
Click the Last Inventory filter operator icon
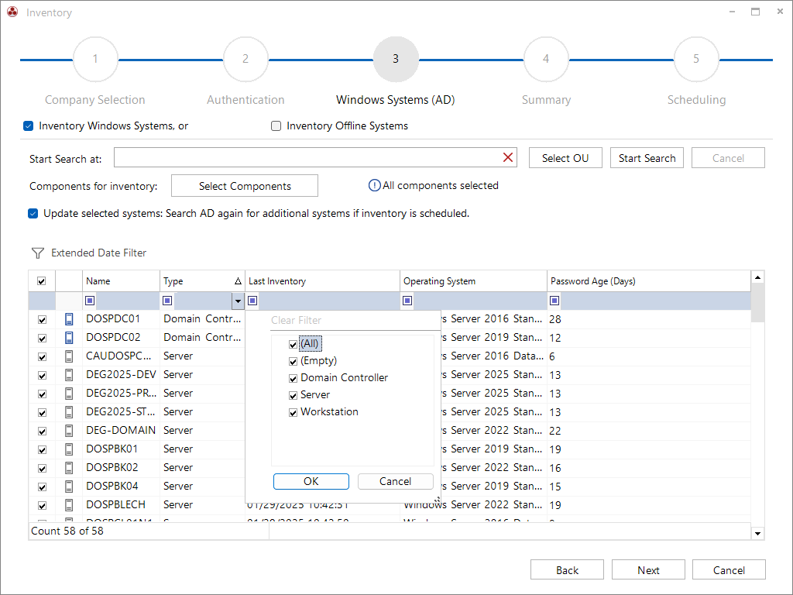[x=253, y=301]
